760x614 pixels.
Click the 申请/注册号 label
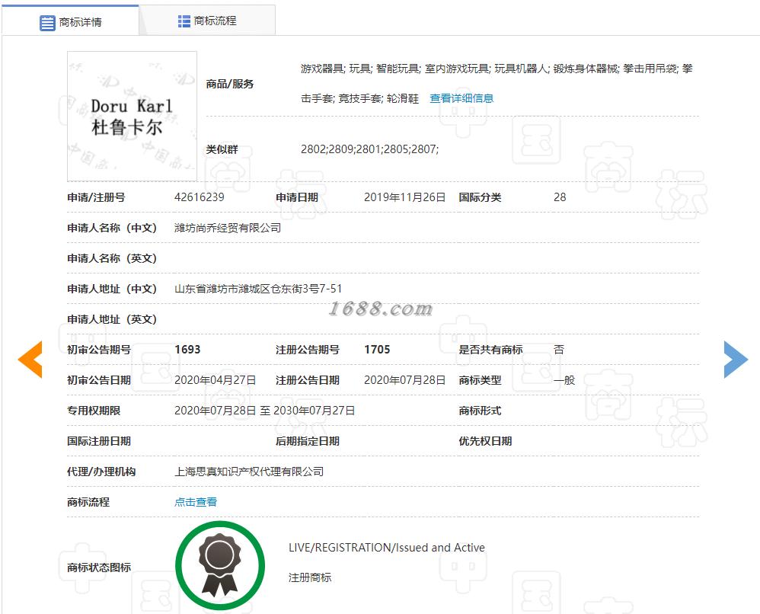point(96,197)
